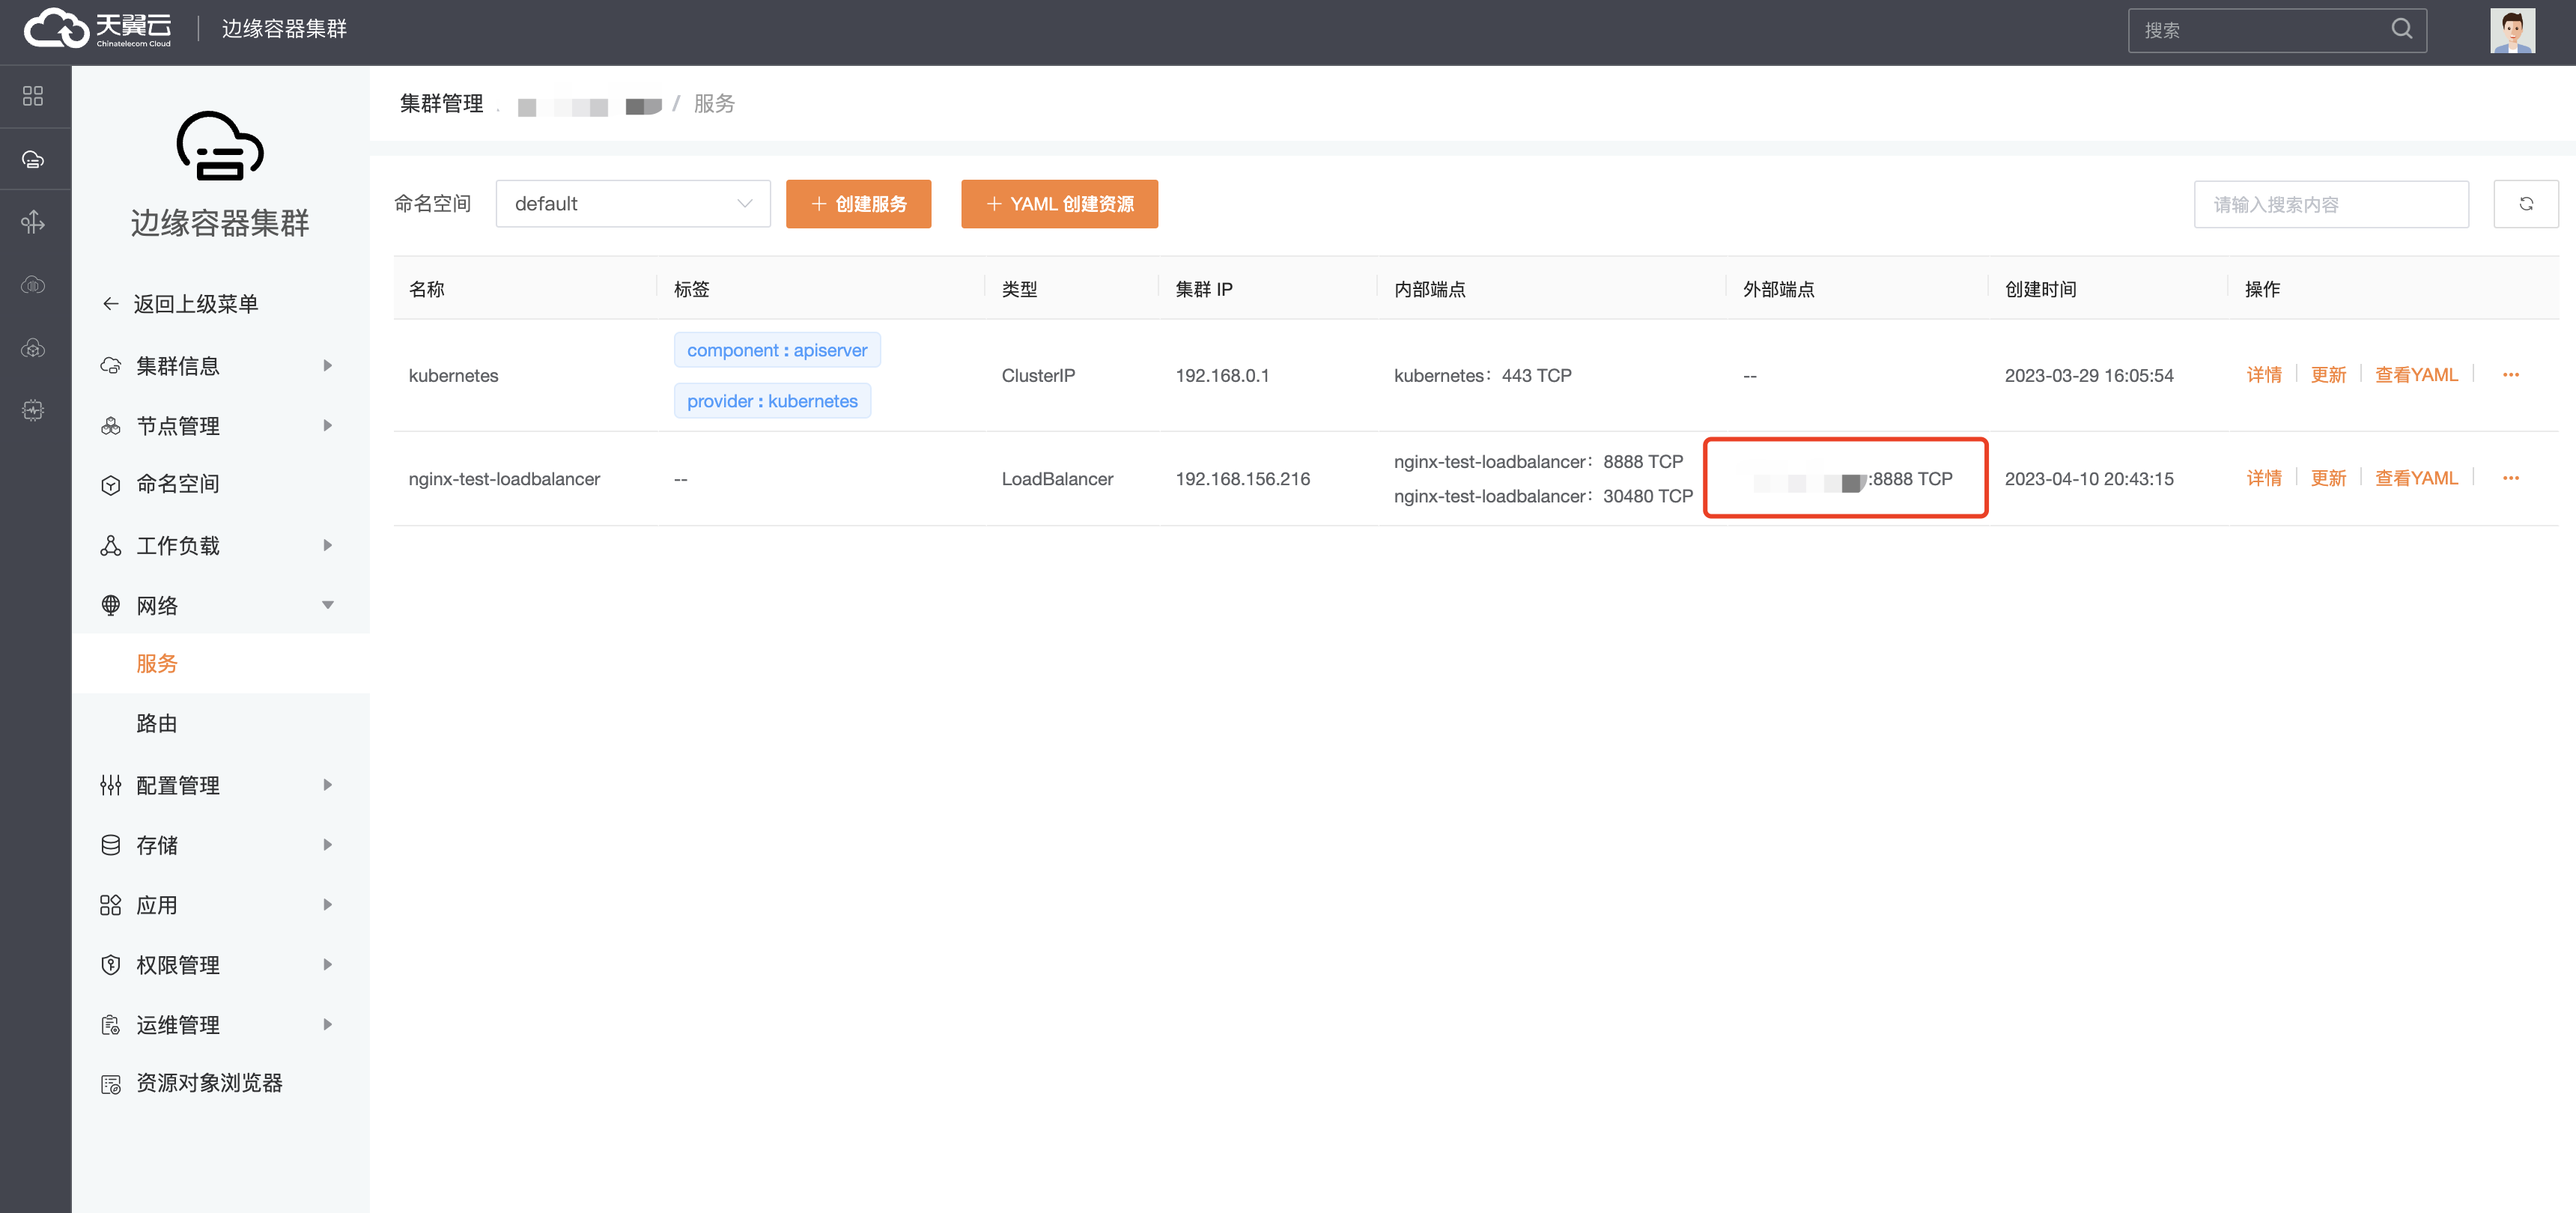
Task: Click the application grid icon
Action: 111,905
